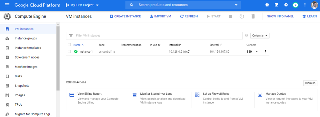This screenshot has width=320, height=117.
Task: Click the sidebar scroll up arrow
Action: pos(58,25)
